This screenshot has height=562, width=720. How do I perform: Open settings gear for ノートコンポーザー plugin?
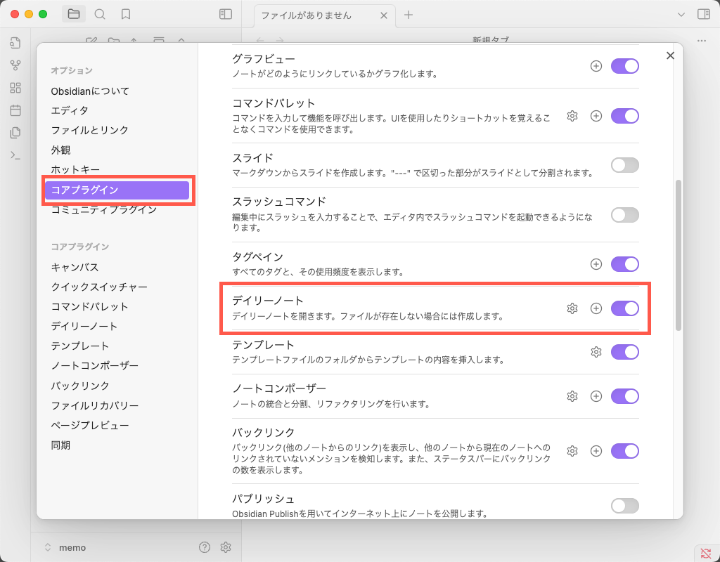[x=572, y=396]
